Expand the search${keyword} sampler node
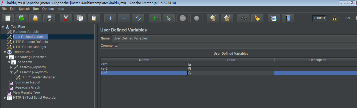 point(11,67)
